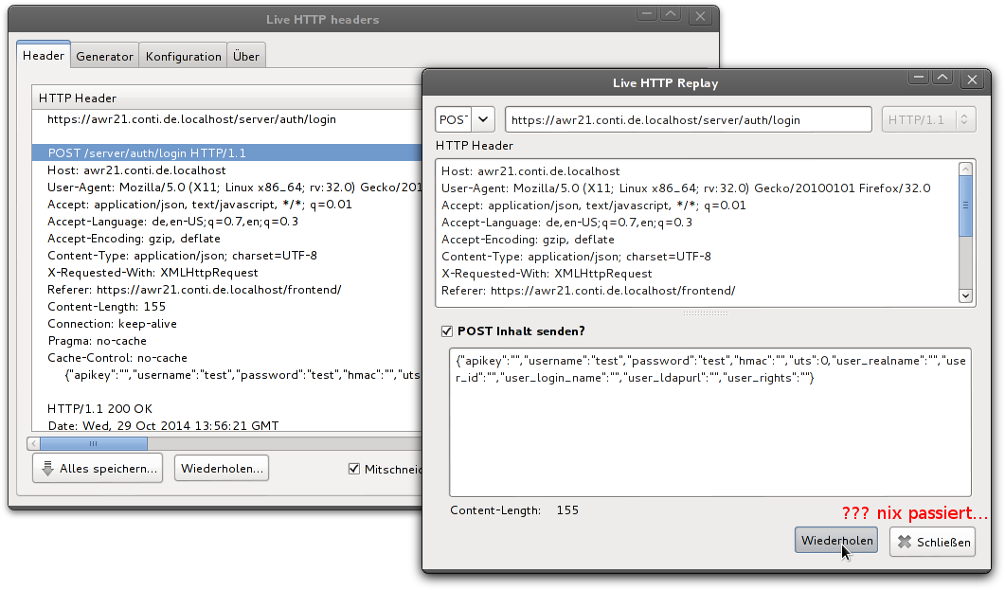This screenshot has height=590, width=1005.
Task: Click the URL field in Live HTTP Replay
Action: click(689, 119)
